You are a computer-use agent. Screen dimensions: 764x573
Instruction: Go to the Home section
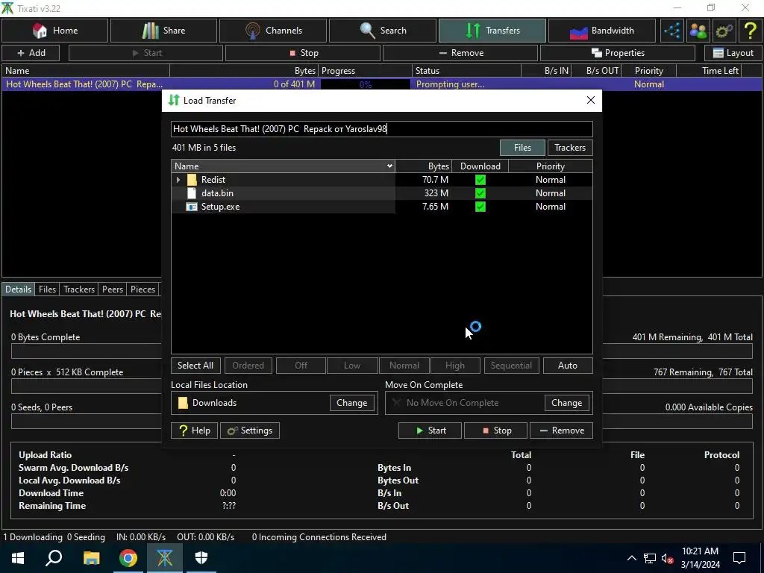(x=55, y=31)
